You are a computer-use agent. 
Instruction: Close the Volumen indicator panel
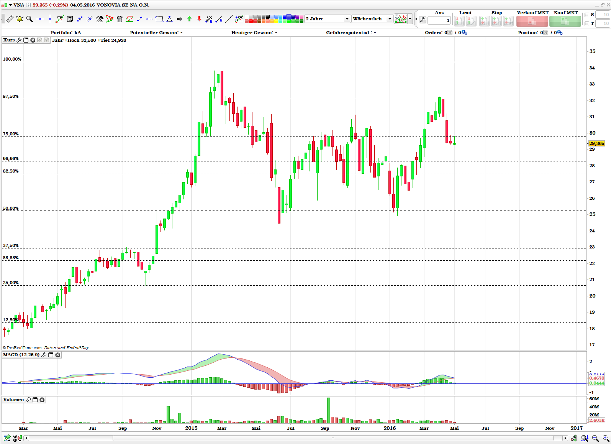tap(42, 400)
